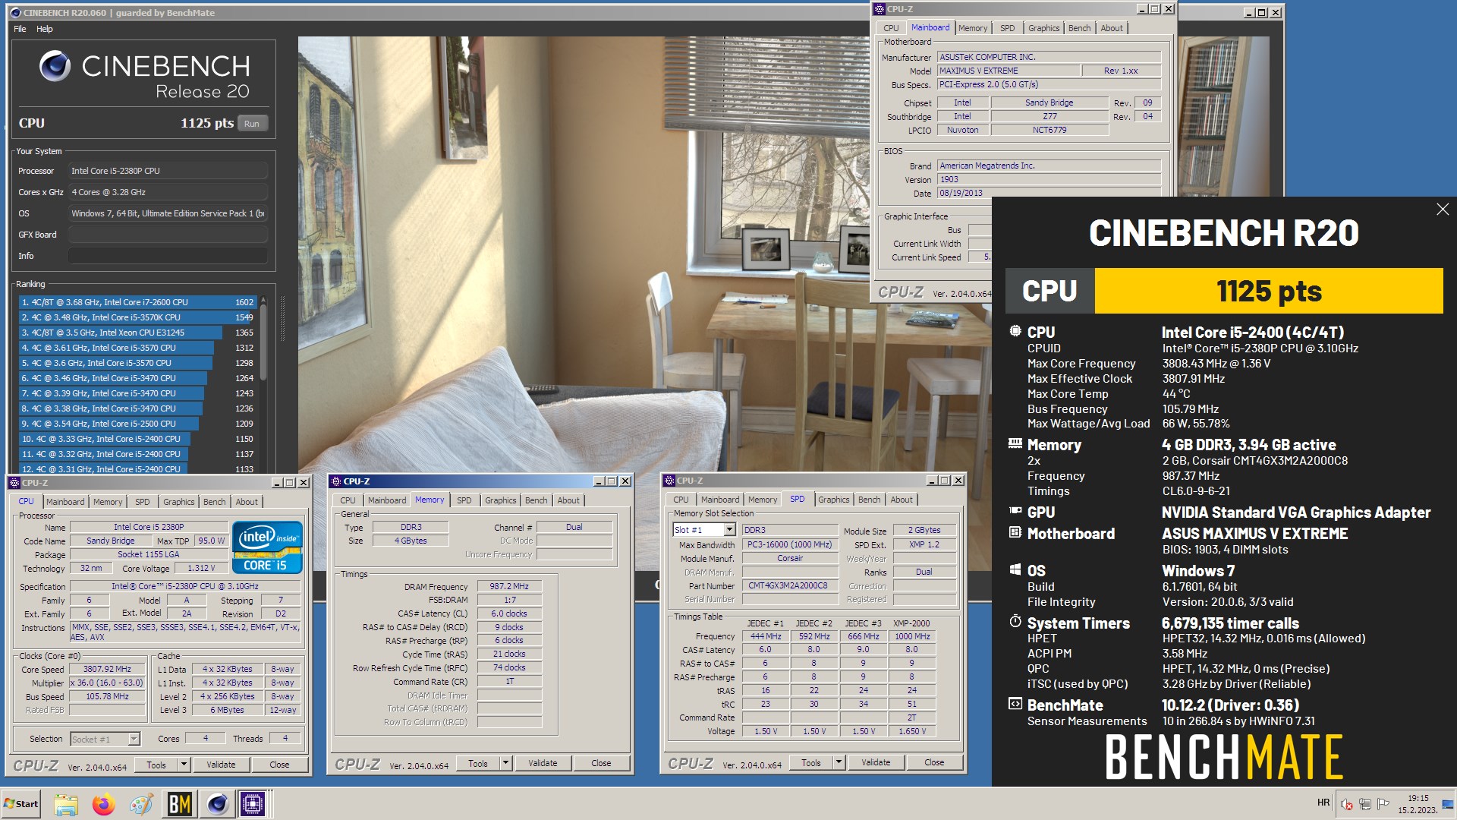Select ranking row Intel Core i7-2600 CPU 1602
Screen dimensions: 1457x820
click(137, 302)
